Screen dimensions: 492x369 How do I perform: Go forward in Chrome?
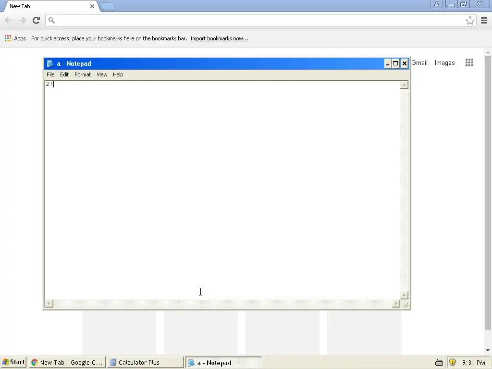22,20
